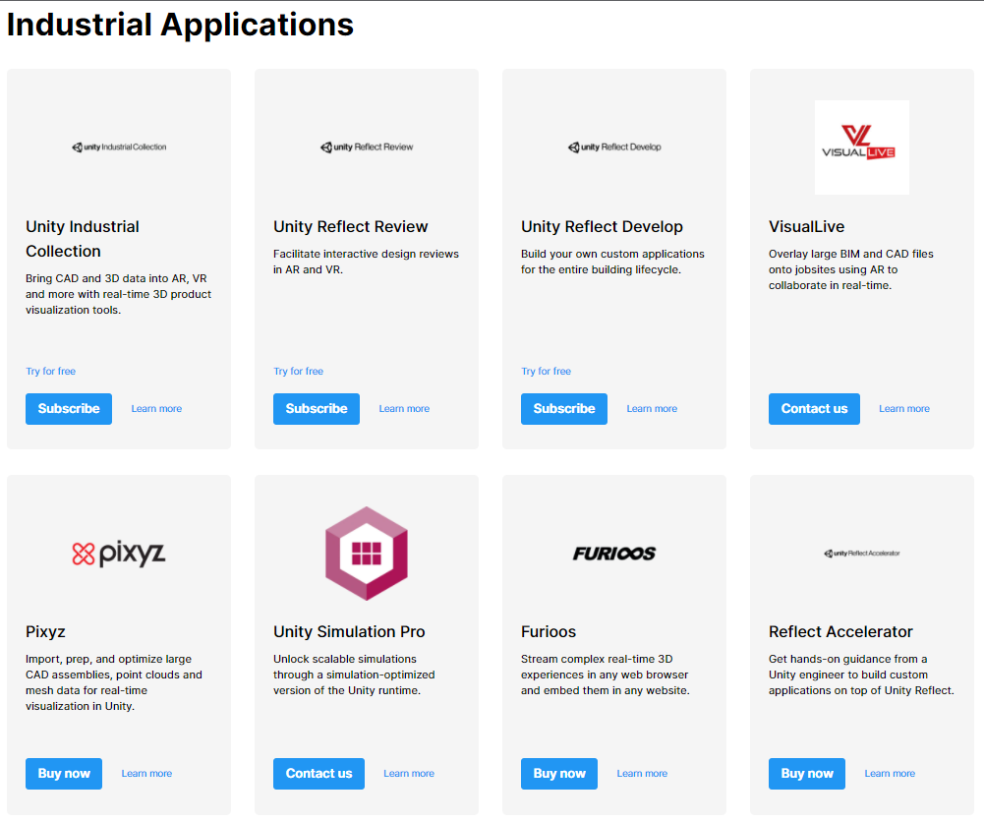984x822 pixels.
Task: Subscribe to Unity Reflect Develop
Action: click(x=564, y=409)
